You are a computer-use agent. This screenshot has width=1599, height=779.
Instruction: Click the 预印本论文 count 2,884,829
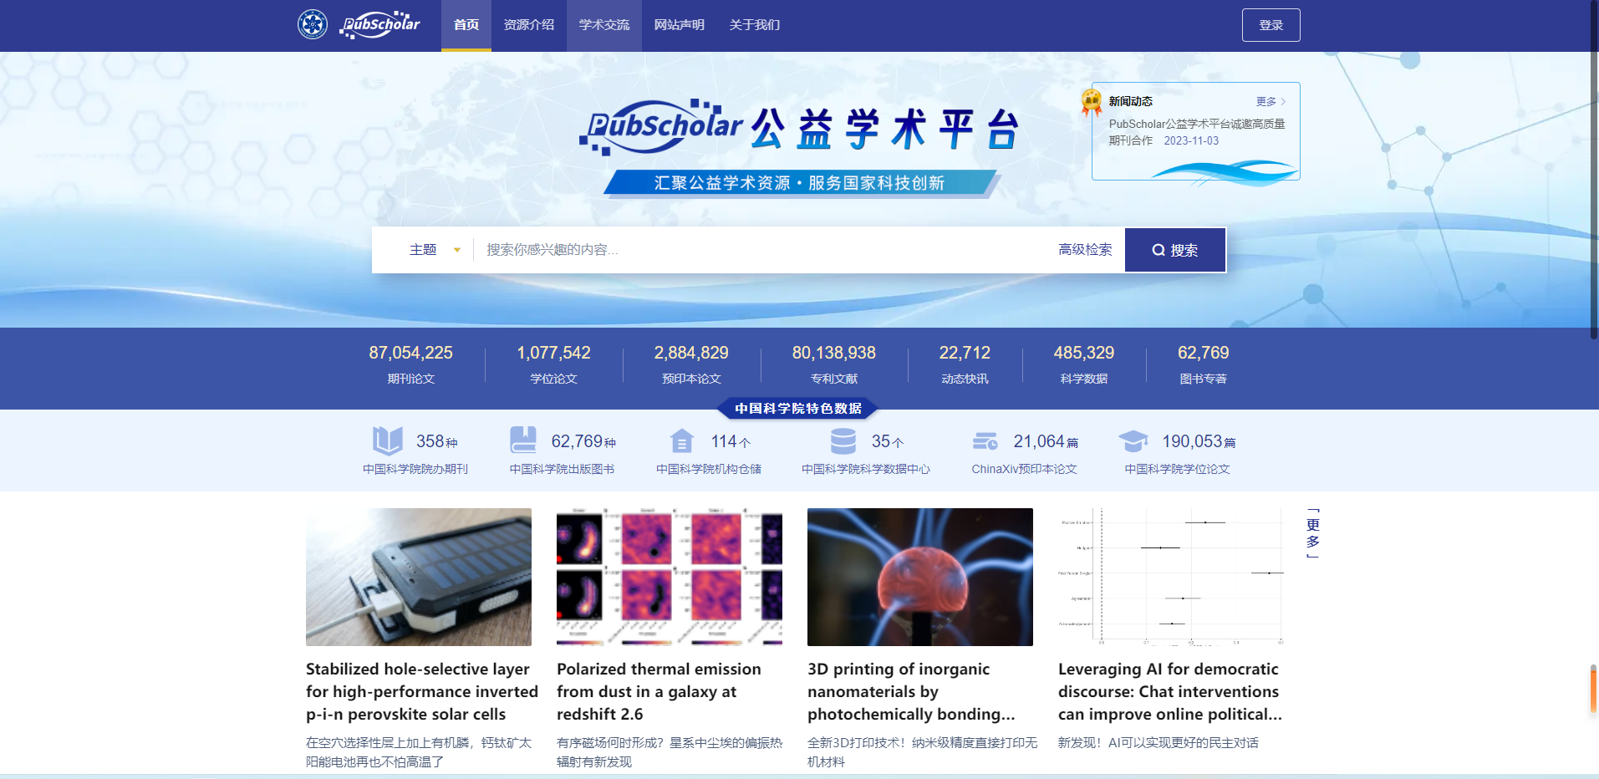coord(691,353)
